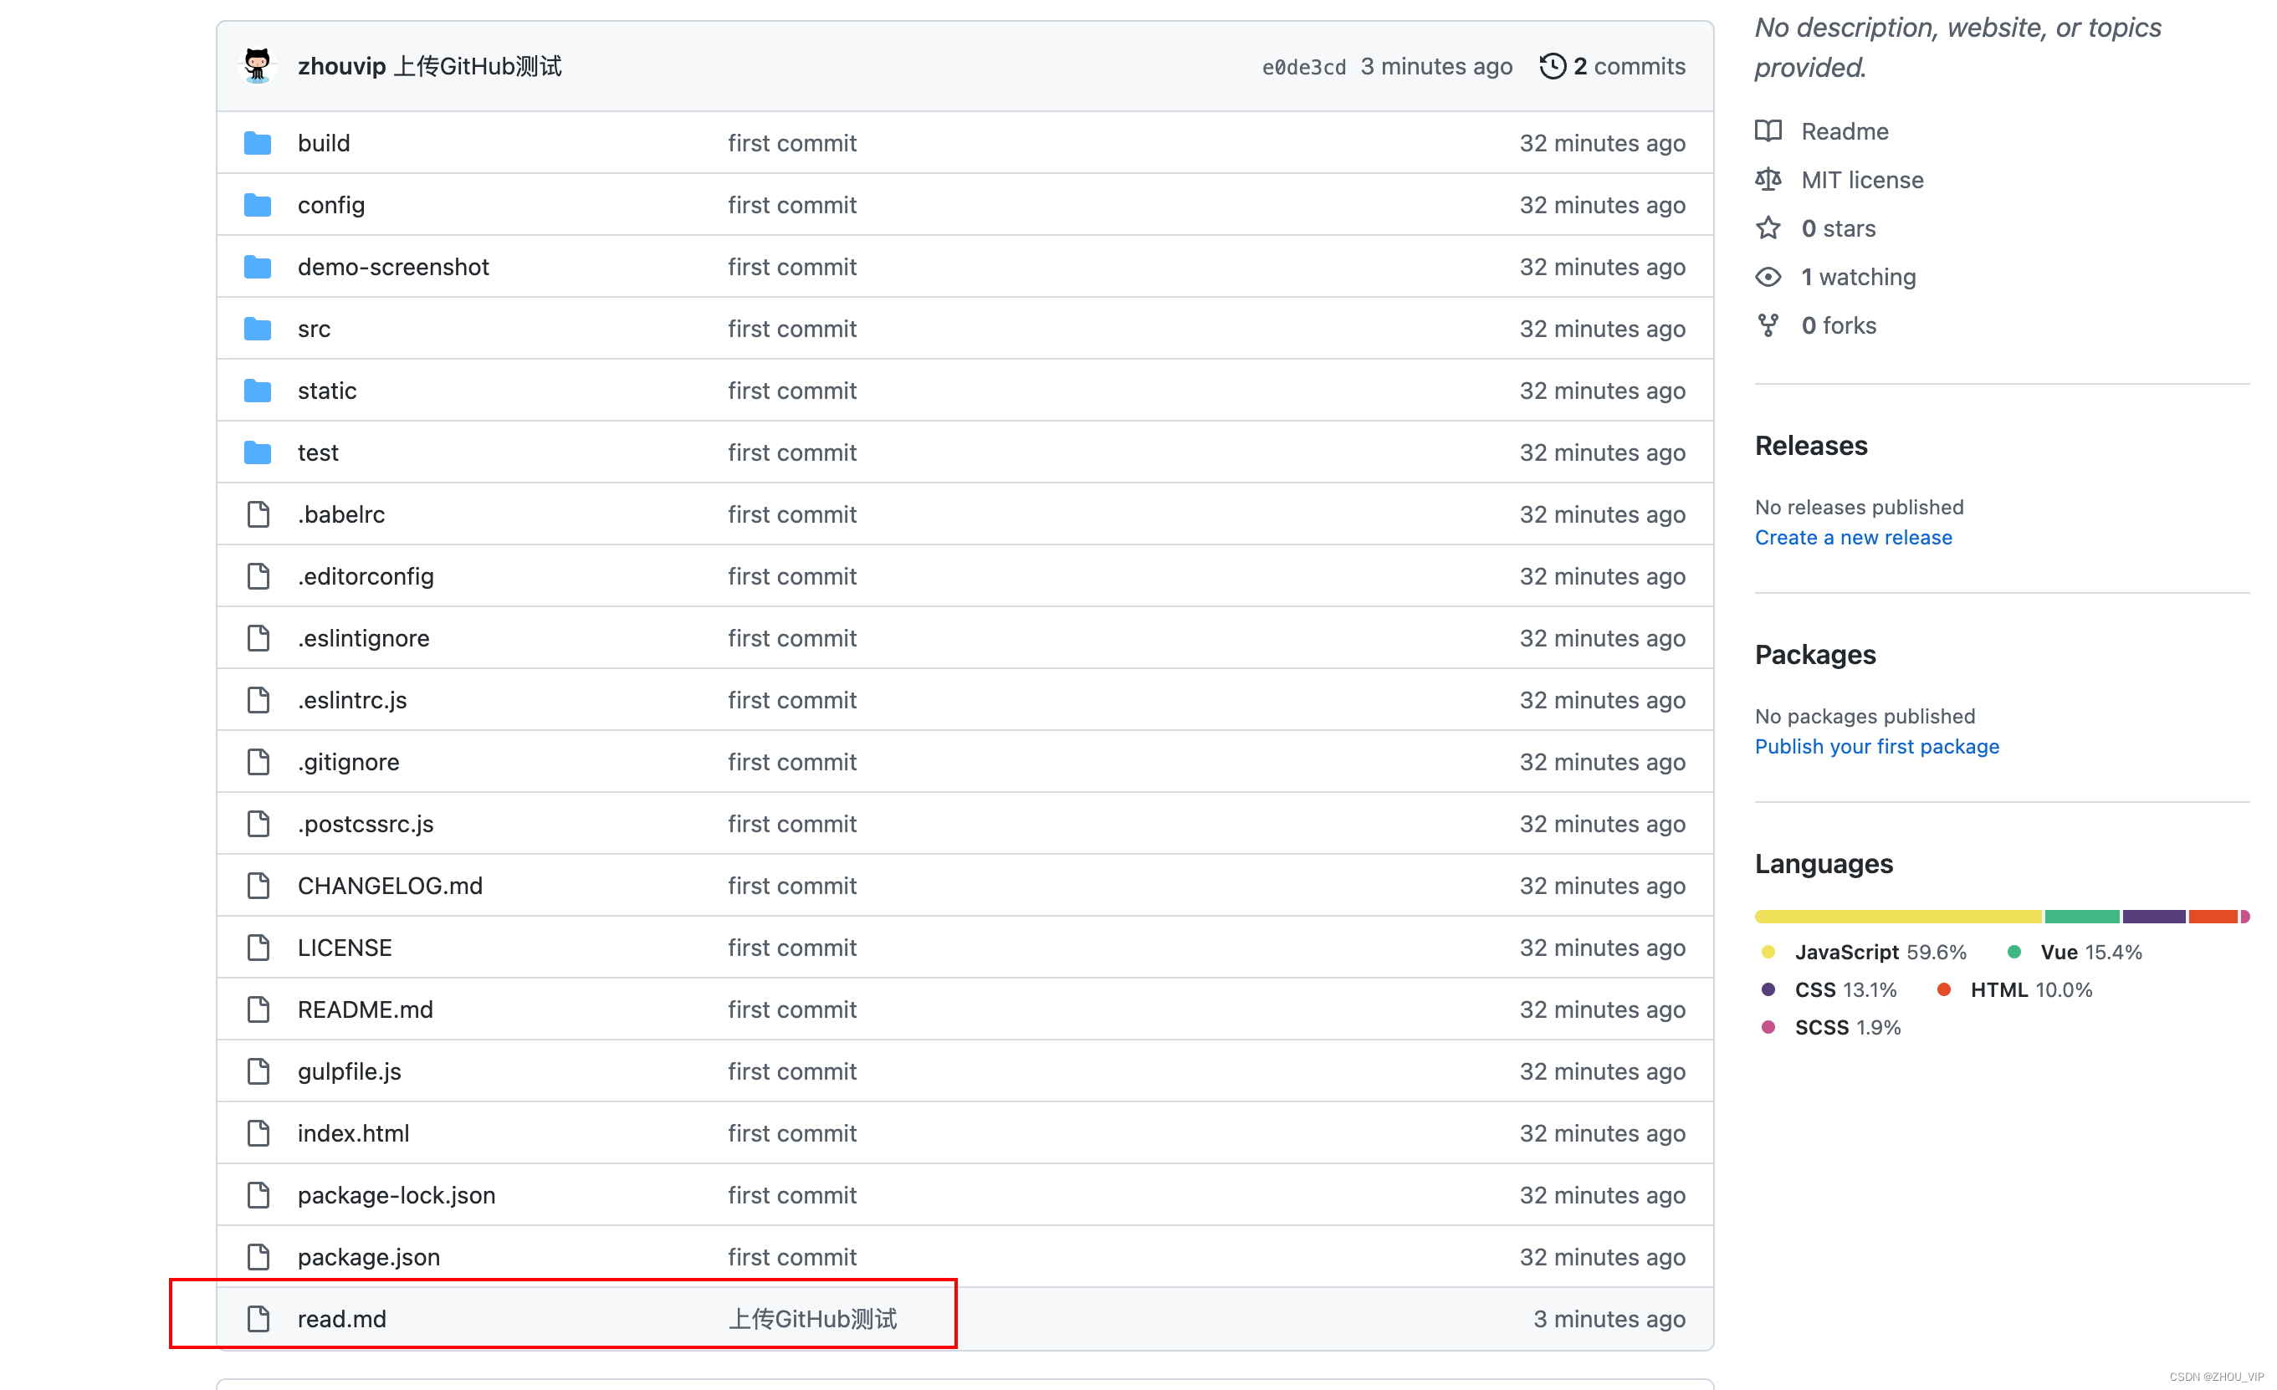Click the MIT license scale icon
The width and height of the screenshot is (2277, 1390).
(1768, 179)
